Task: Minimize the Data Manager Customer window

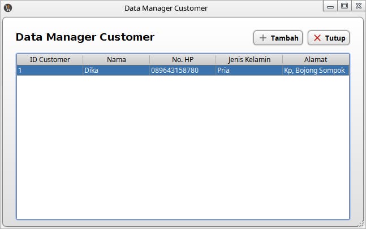Action: (330, 7)
